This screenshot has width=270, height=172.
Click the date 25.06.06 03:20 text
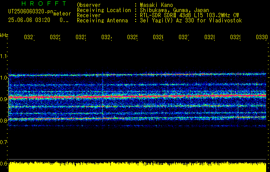(x=29, y=20)
